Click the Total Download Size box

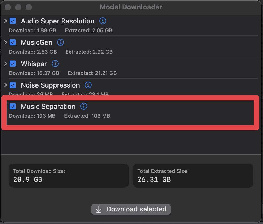(69, 175)
